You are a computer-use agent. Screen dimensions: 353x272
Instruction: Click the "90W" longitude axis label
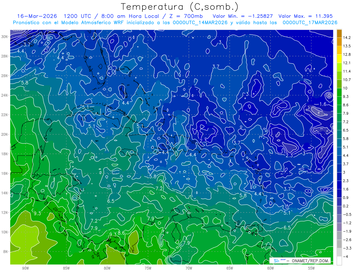point(25,268)
